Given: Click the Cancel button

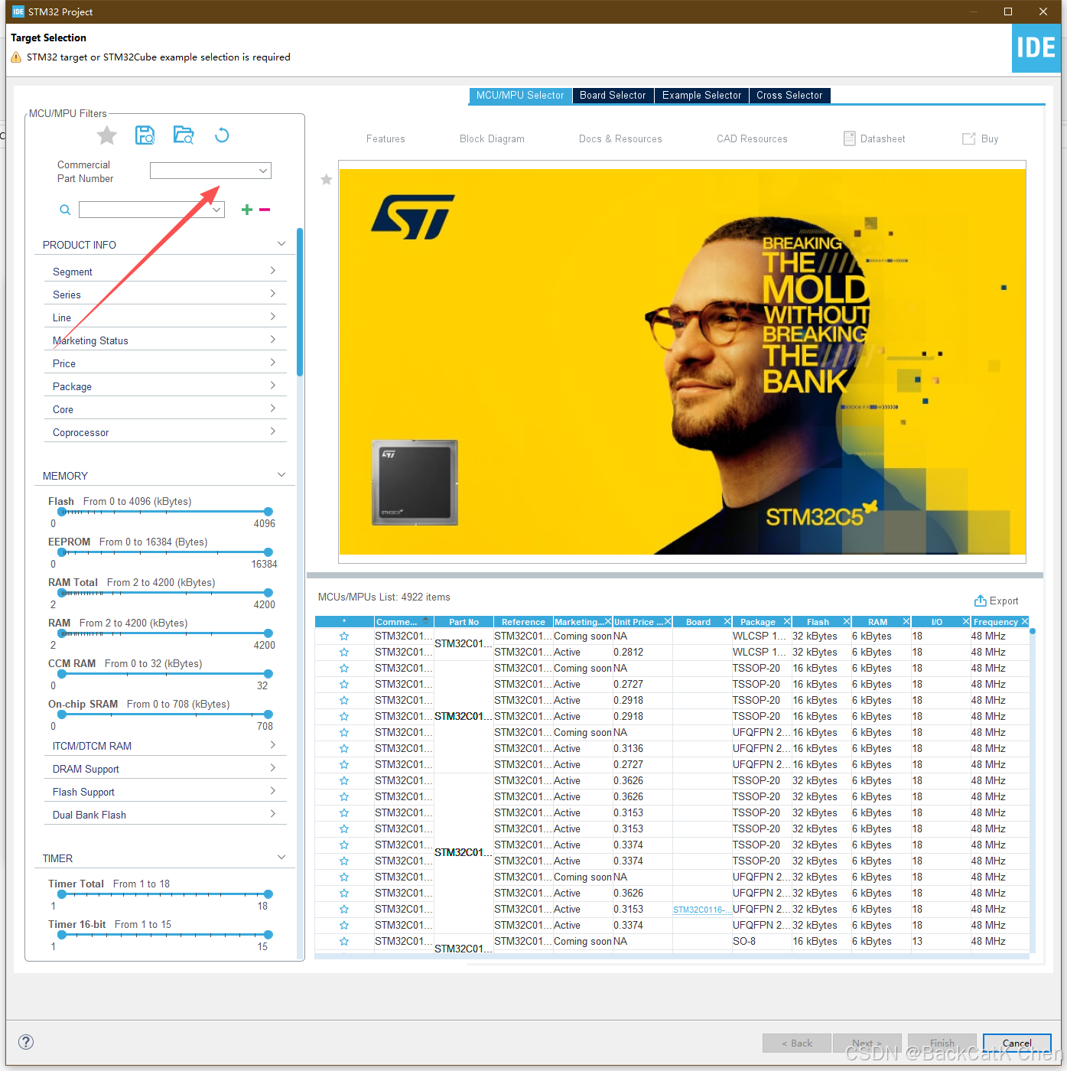Looking at the screenshot, I should click(x=1017, y=1043).
